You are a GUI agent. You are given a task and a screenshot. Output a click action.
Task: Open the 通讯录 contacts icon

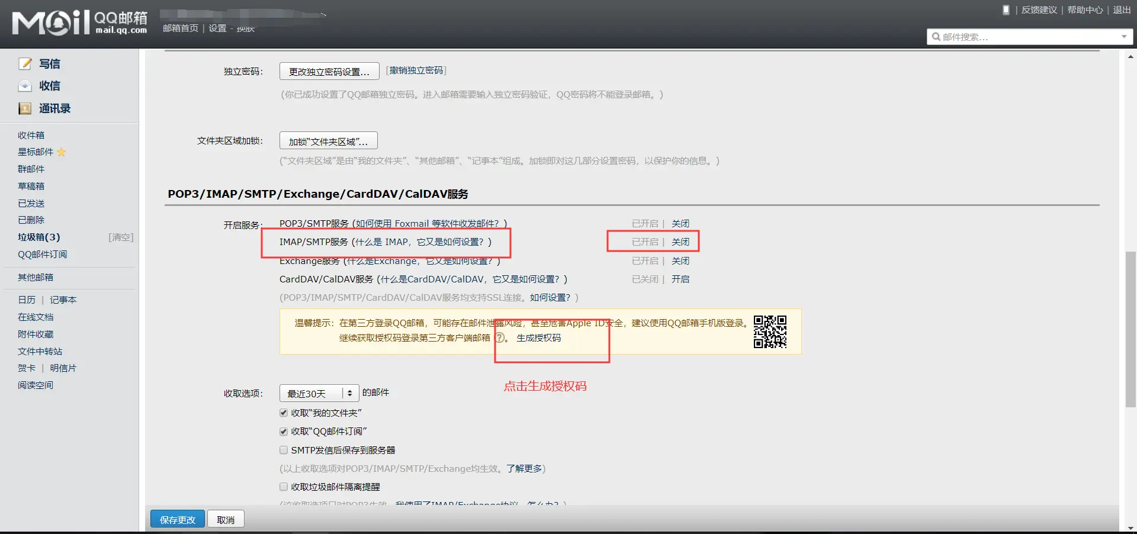[25, 108]
